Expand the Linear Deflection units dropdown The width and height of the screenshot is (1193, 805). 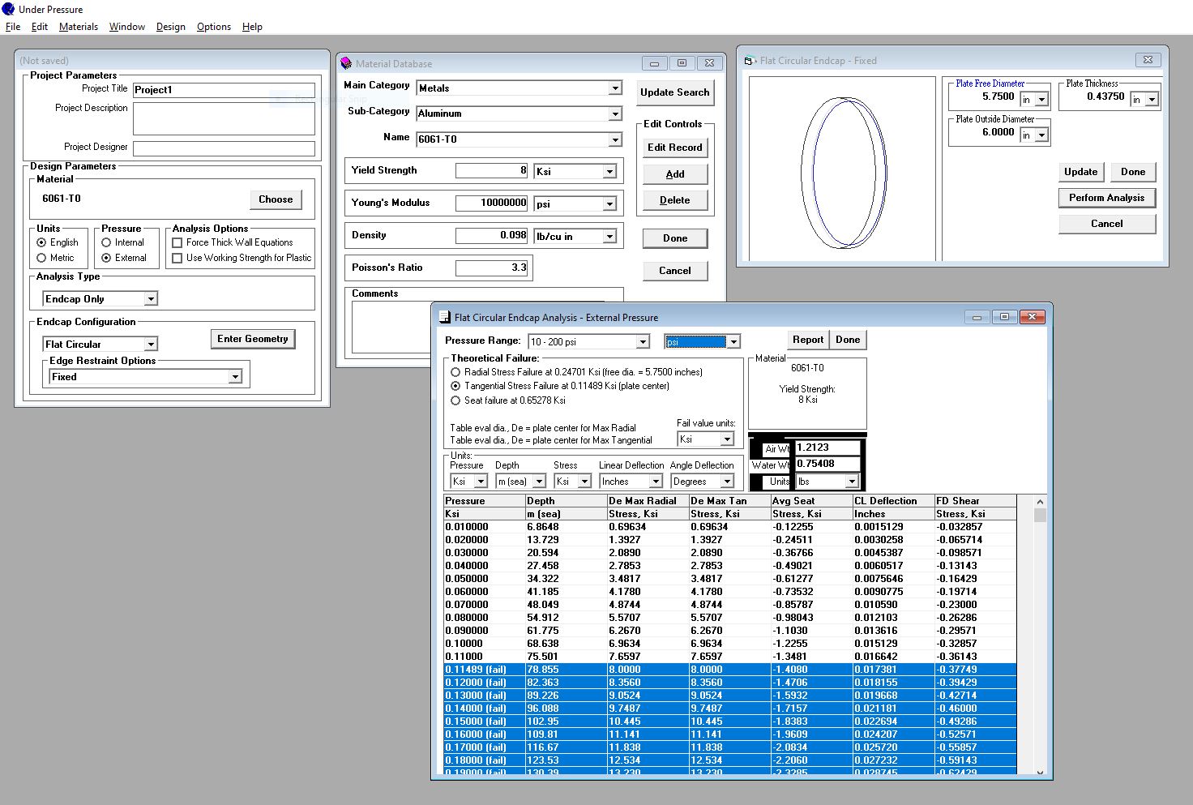click(x=657, y=482)
